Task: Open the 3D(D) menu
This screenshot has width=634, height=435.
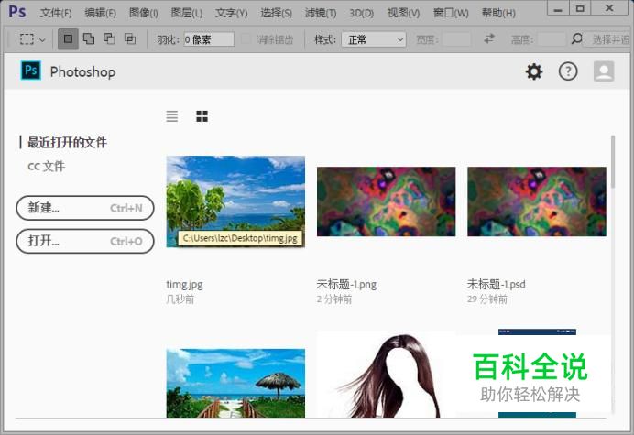Action: click(x=361, y=14)
